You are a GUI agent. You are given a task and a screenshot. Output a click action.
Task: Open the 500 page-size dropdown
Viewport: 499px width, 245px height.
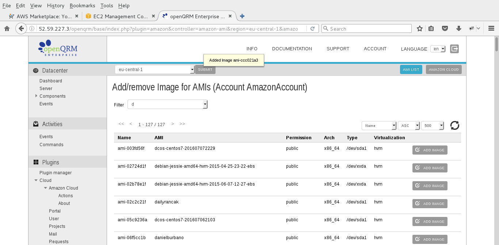click(x=433, y=125)
